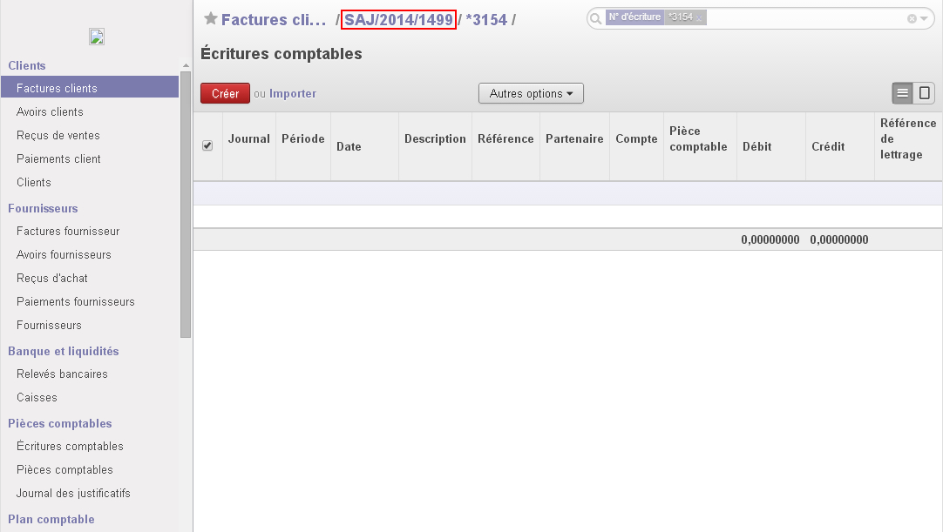Screen dimensions: 943x532
Task: Click the favorite star icon beside breadcrumb
Action: click(210, 19)
